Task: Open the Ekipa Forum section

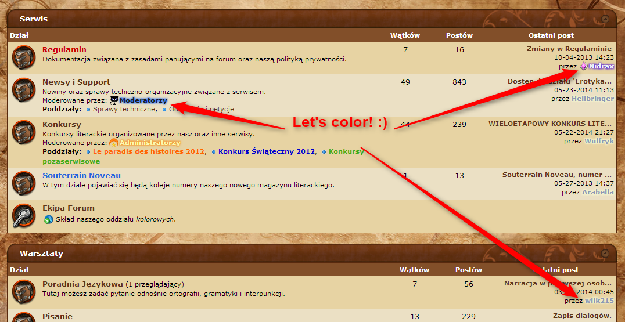Action: pos(69,208)
